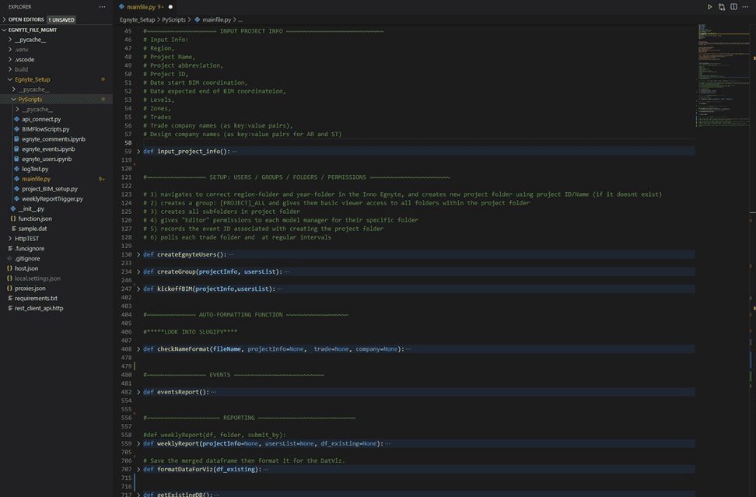Expand the .vscode folder
This screenshot has height=497, width=756.
click(9, 60)
